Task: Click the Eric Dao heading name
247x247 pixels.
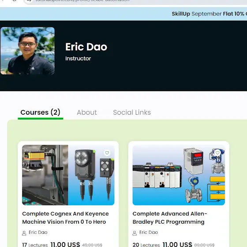Action: [86, 47]
